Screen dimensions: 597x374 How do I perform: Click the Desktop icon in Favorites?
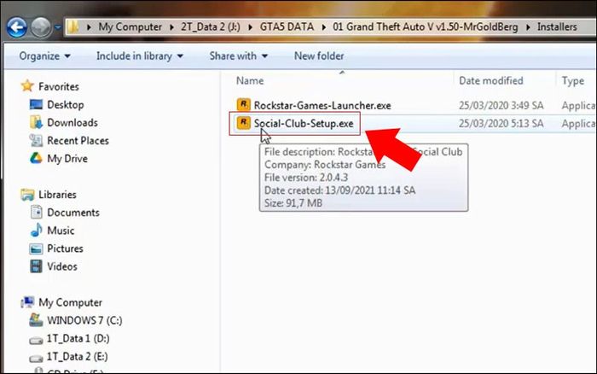coord(36,104)
